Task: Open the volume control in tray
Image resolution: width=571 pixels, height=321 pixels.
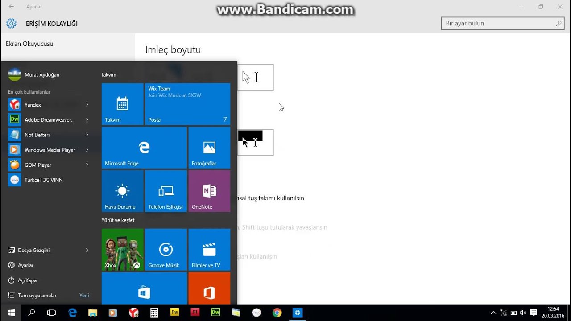Action: pyautogui.click(x=523, y=313)
